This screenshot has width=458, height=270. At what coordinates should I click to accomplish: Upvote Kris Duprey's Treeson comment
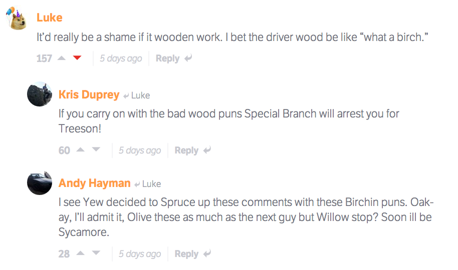click(80, 150)
